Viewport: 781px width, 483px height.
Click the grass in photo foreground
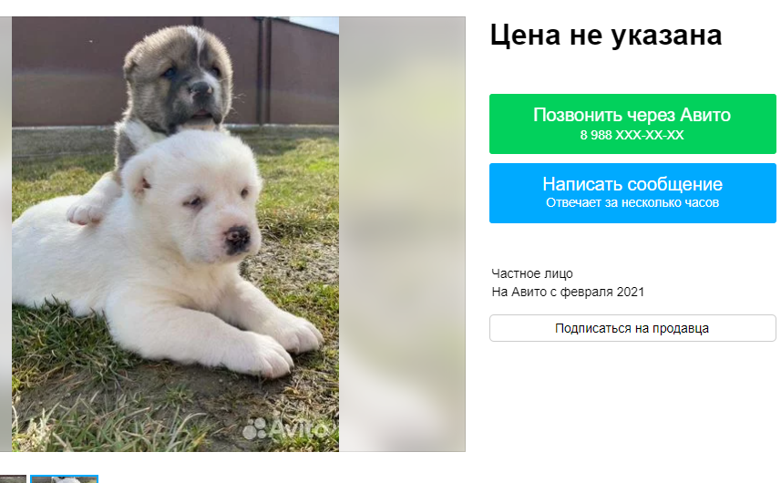125,414
